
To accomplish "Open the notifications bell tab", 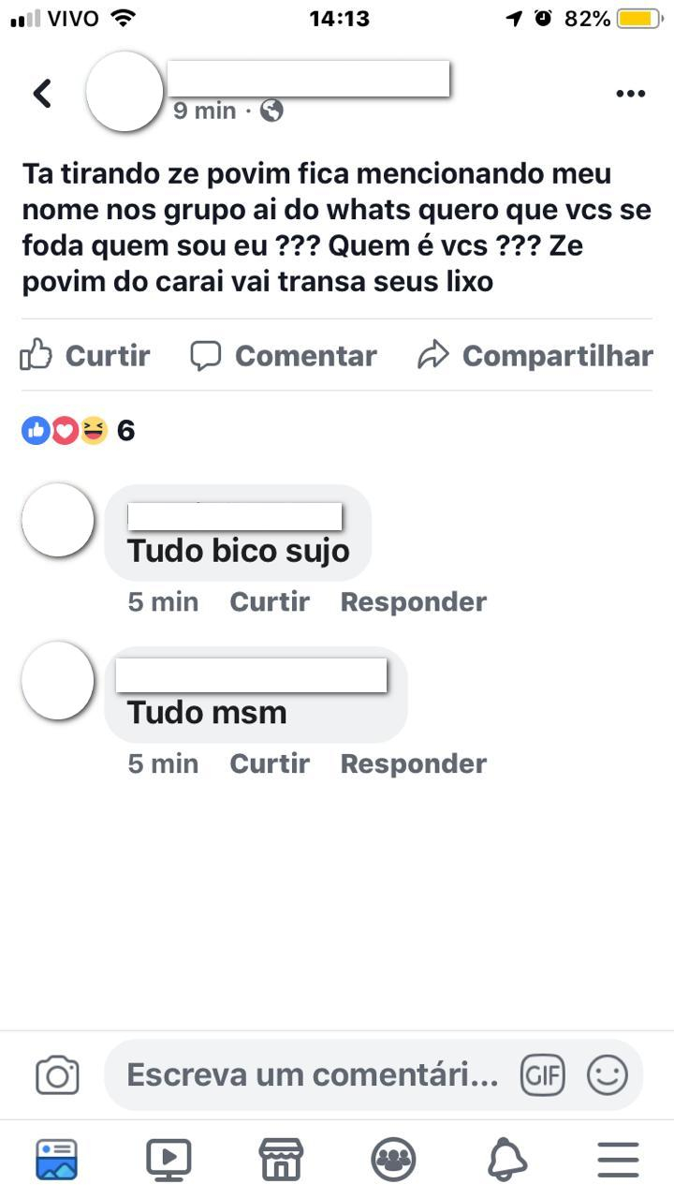I will coord(507,1160).
